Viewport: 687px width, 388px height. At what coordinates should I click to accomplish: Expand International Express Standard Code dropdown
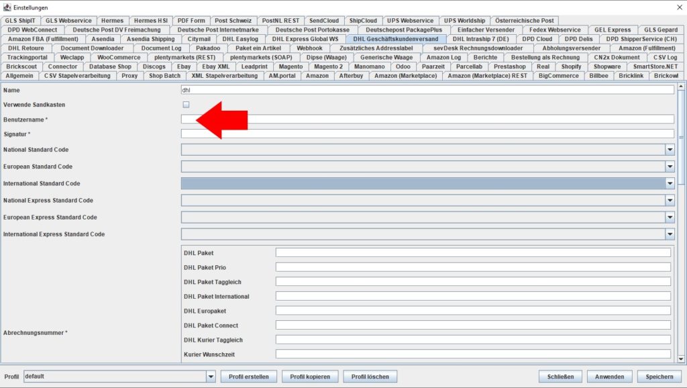pos(670,234)
